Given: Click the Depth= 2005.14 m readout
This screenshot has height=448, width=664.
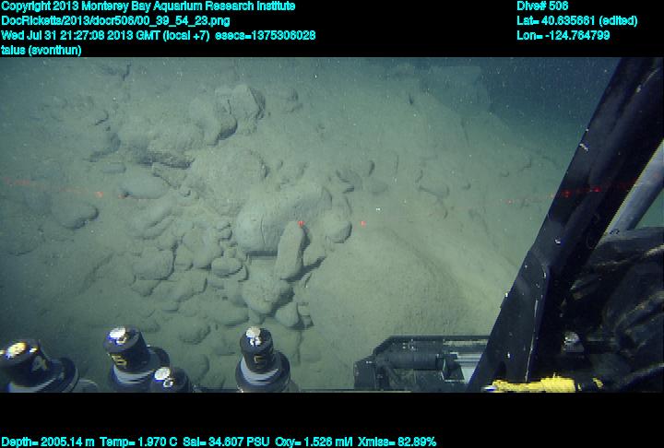Looking at the screenshot, I should [43, 442].
